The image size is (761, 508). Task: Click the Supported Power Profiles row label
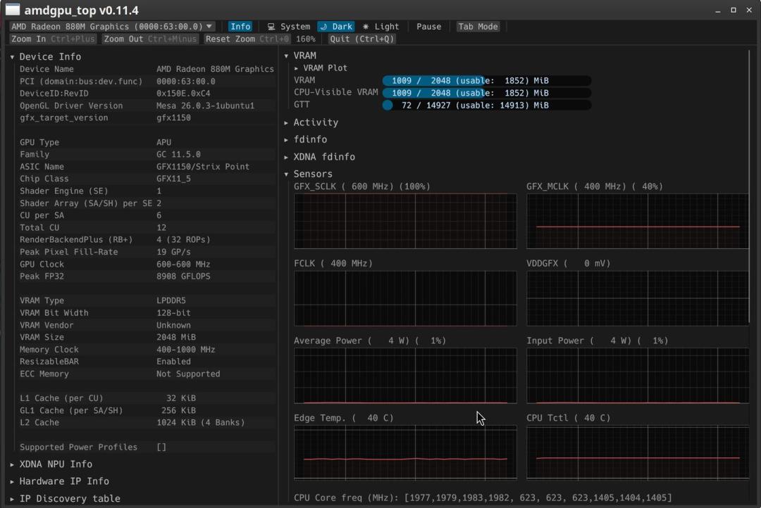coord(79,447)
